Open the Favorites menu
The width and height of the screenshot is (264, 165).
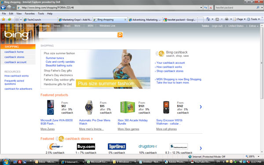point(29,14)
